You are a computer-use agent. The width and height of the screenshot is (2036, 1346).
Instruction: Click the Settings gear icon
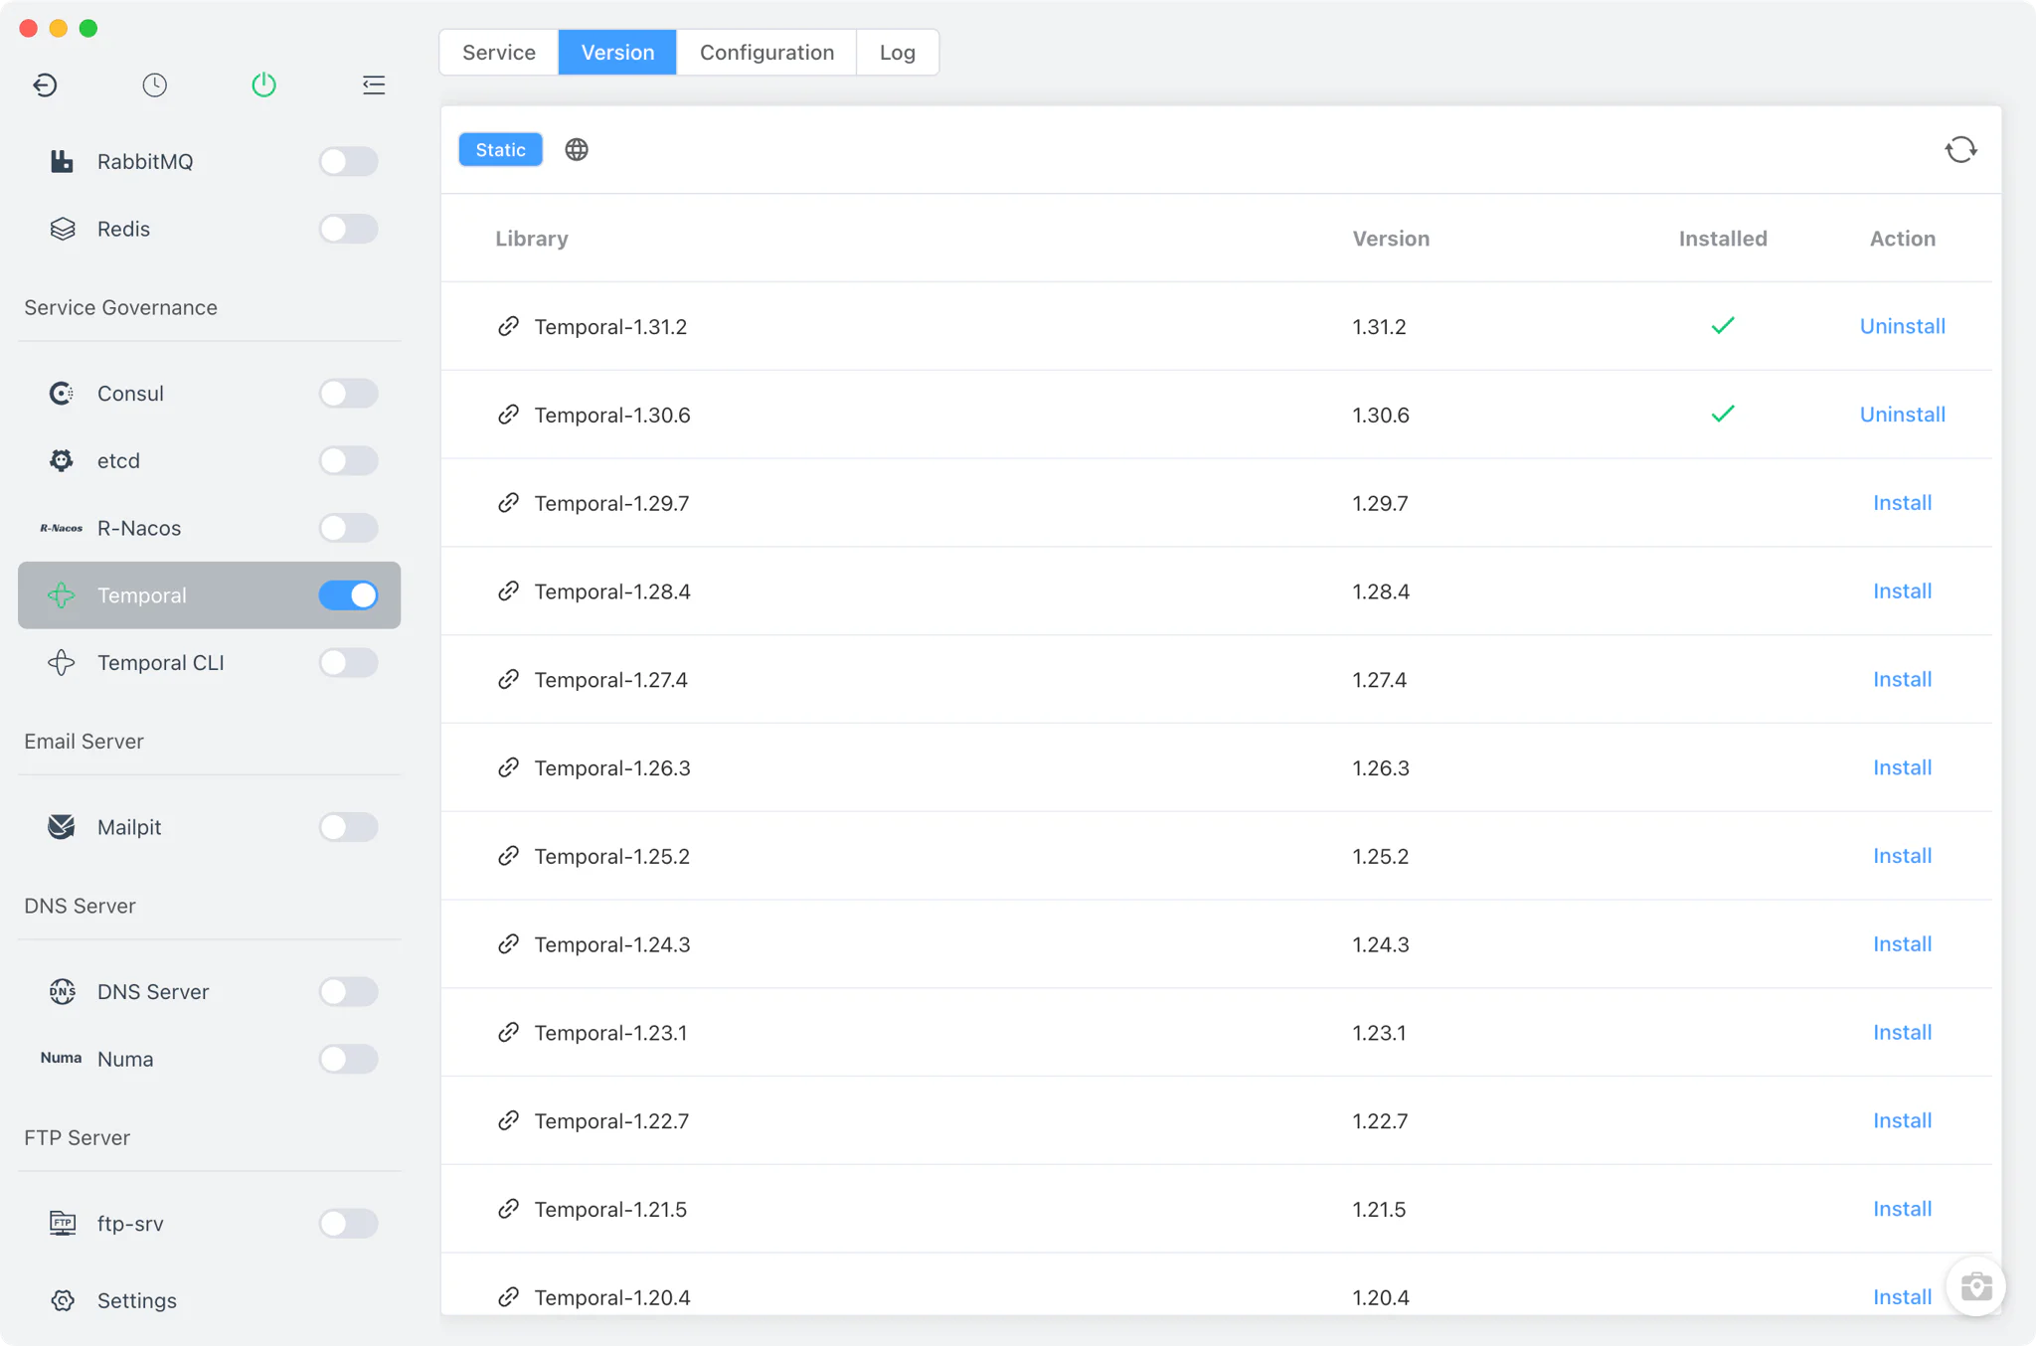pyautogui.click(x=62, y=1300)
